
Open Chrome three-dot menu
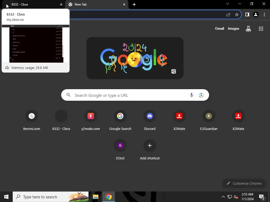(x=264, y=15)
